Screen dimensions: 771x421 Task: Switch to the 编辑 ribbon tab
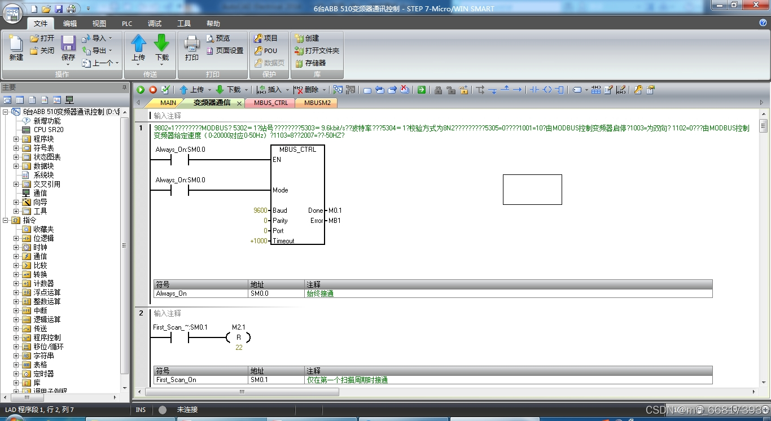[70, 24]
